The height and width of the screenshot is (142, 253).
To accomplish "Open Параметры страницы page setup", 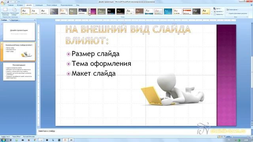I will (x=5, y=11).
